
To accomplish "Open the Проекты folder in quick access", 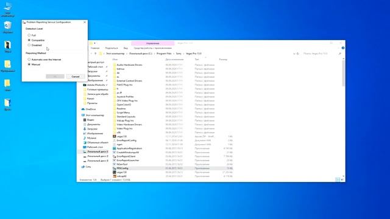I will (92, 103).
